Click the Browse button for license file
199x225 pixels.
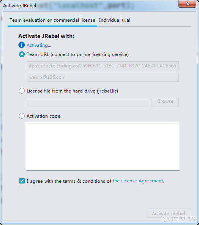[x=165, y=102]
